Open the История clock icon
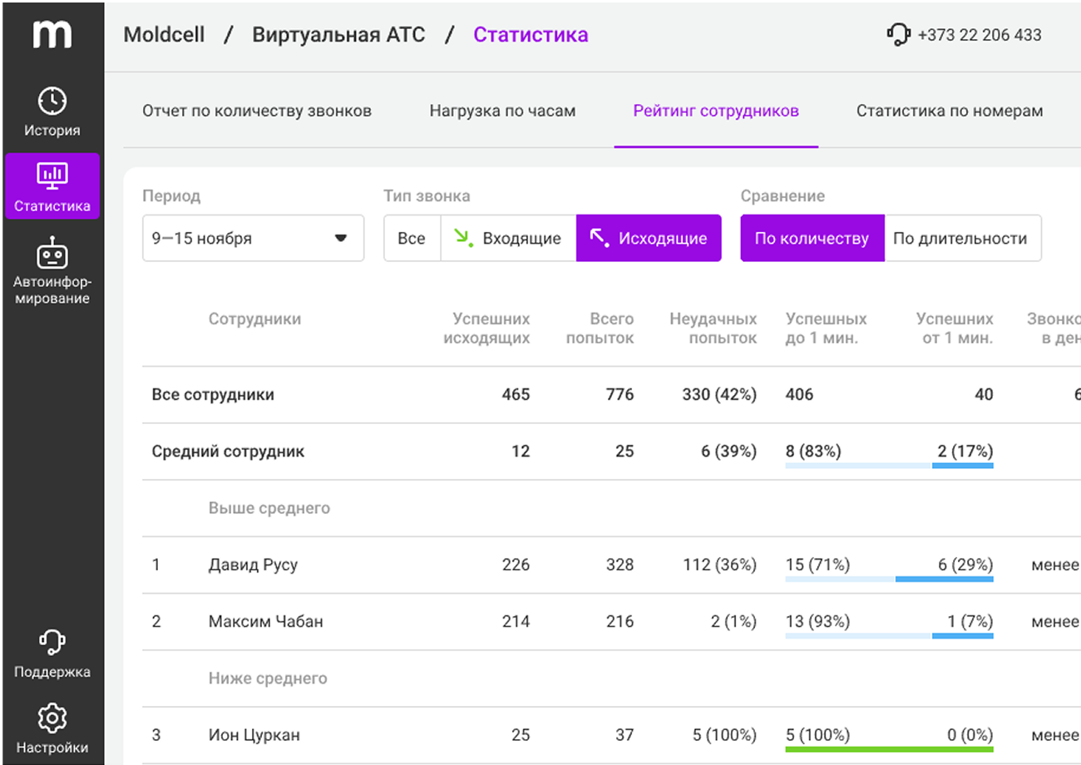 52,101
